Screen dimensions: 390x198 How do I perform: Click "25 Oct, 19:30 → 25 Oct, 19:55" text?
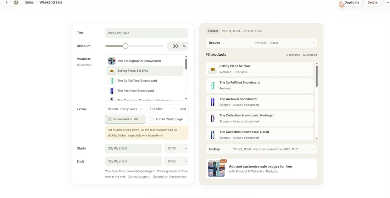tap(242, 31)
